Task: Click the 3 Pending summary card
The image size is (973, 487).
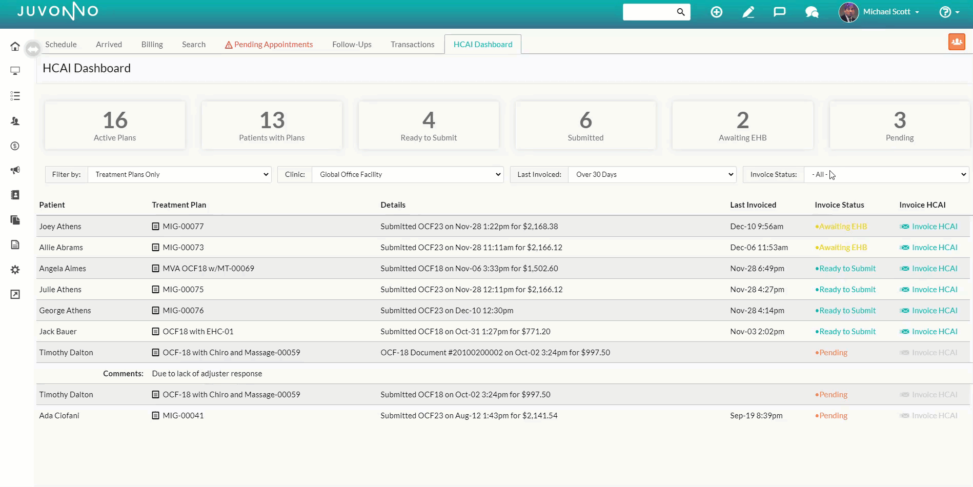Action: coord(900,125)
